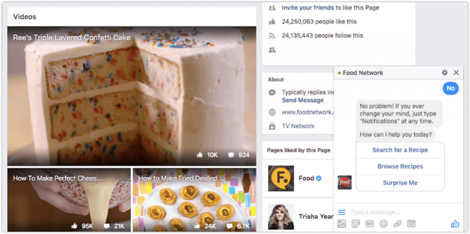
Task: Click Trisha Yearwood's profile picture
Action: (281, 216)
